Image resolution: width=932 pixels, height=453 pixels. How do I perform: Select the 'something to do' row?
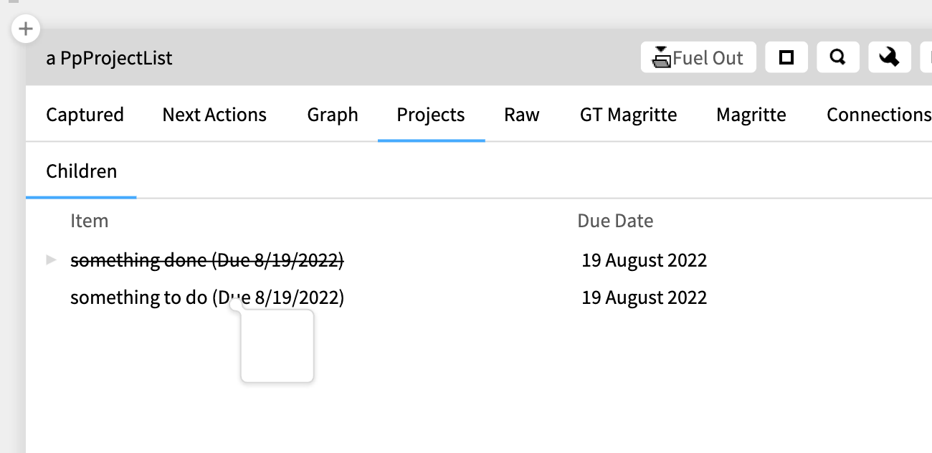point(206,297)
